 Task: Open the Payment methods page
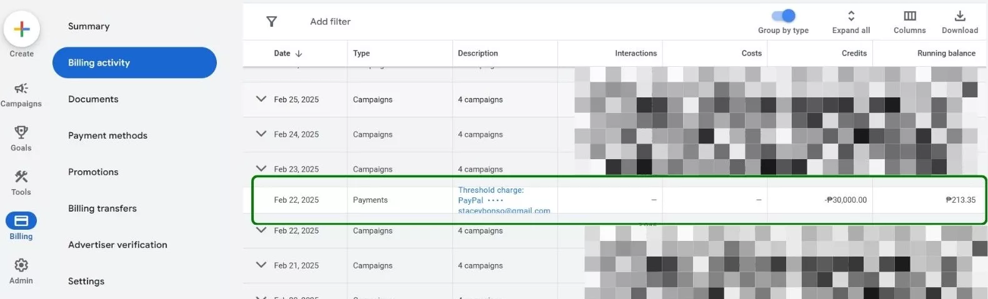click(107, 135)
